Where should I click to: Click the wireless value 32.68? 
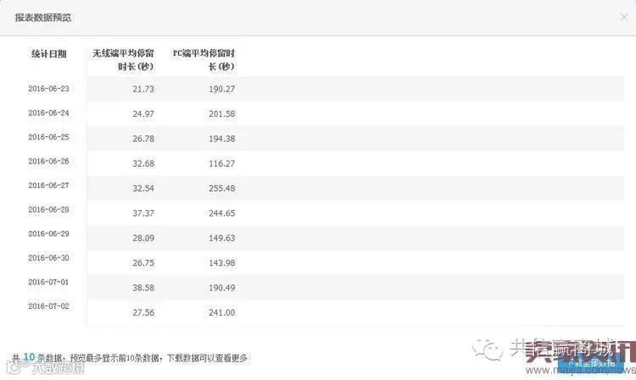[143, 163]
